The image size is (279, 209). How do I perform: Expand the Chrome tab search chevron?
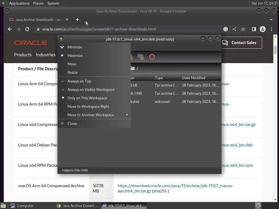click(271, 20)
